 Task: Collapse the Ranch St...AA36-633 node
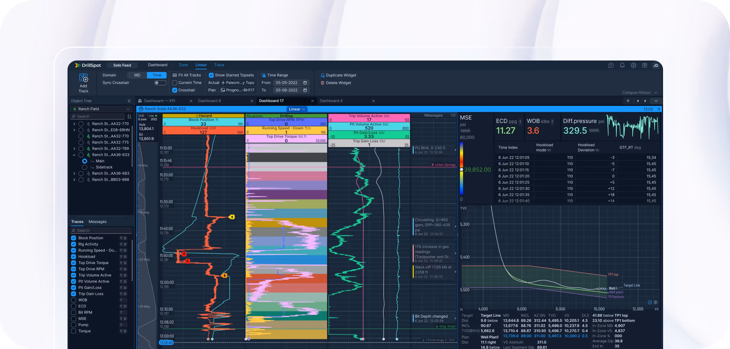click(74, 155)
